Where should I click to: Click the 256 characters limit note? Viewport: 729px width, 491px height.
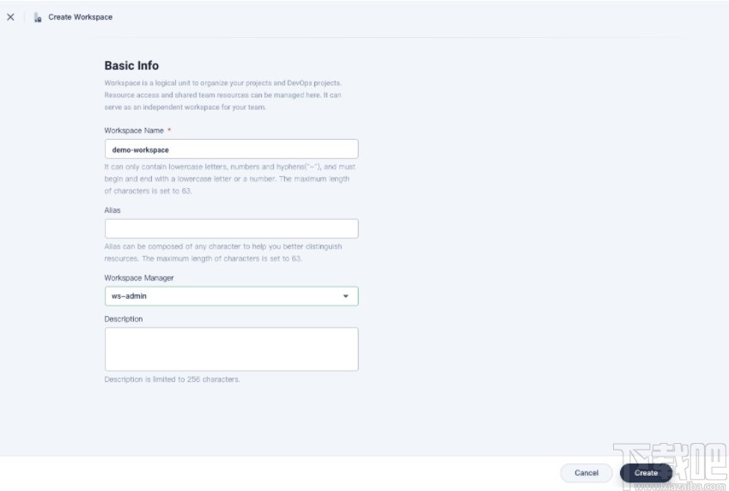[172, 379]
